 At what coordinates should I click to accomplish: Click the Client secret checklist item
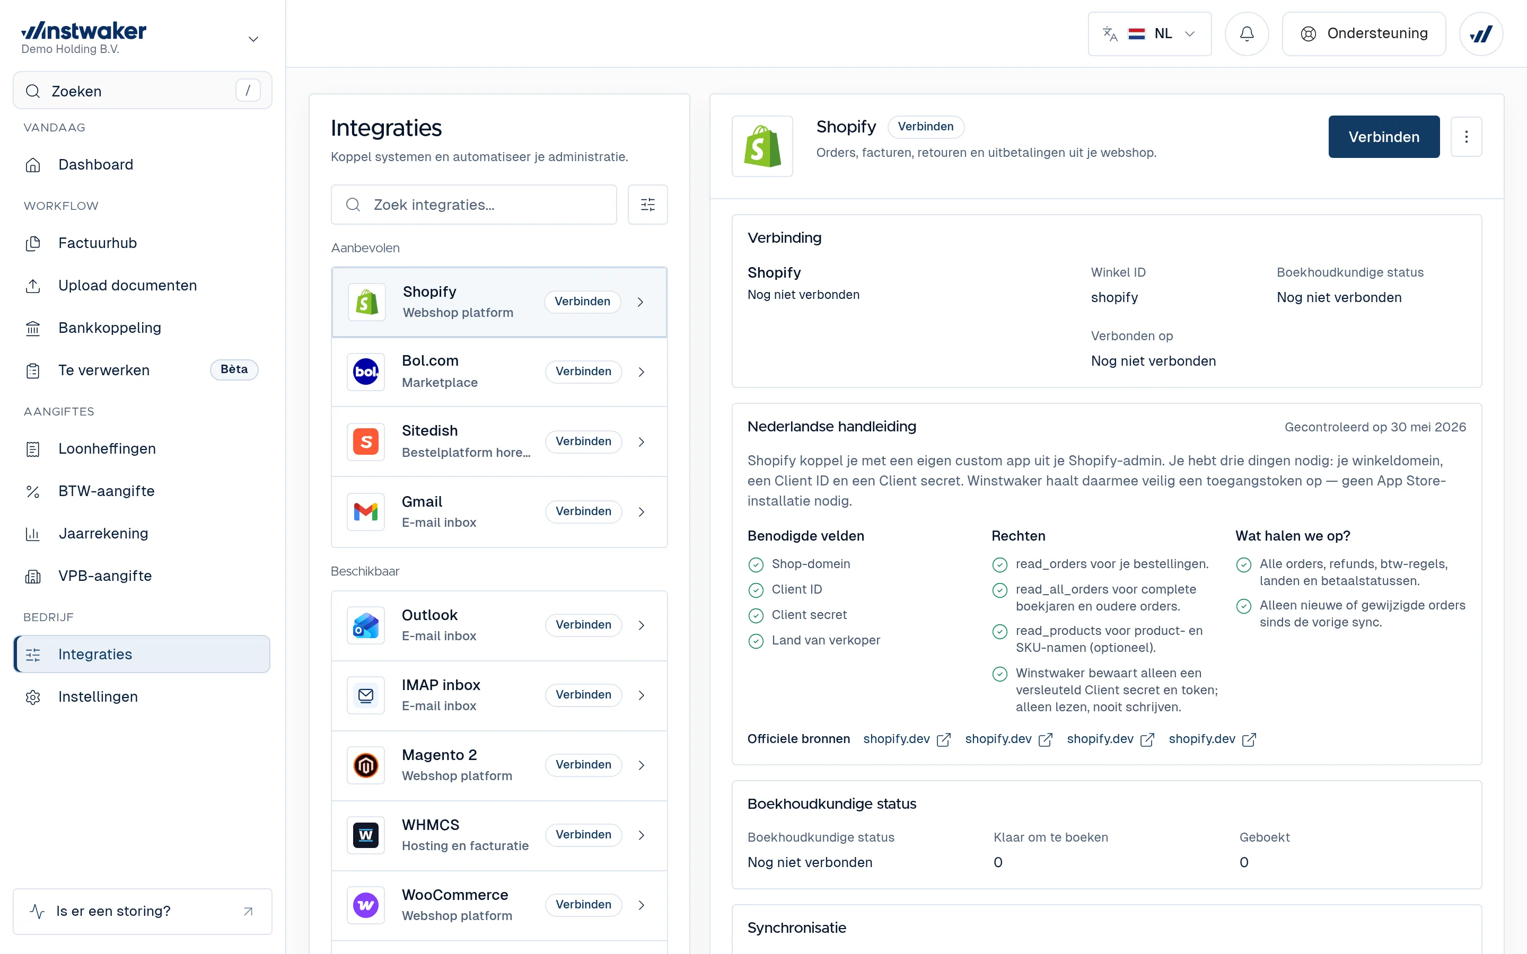(x=797, y=615)
